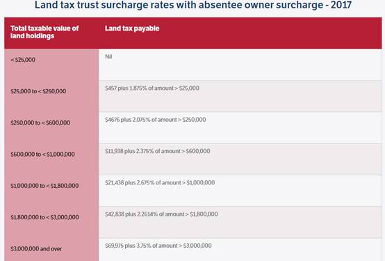Select the 'Total taxable value of land holdings' header
This screenshot has height=261, width=385.
click(44, 32)
